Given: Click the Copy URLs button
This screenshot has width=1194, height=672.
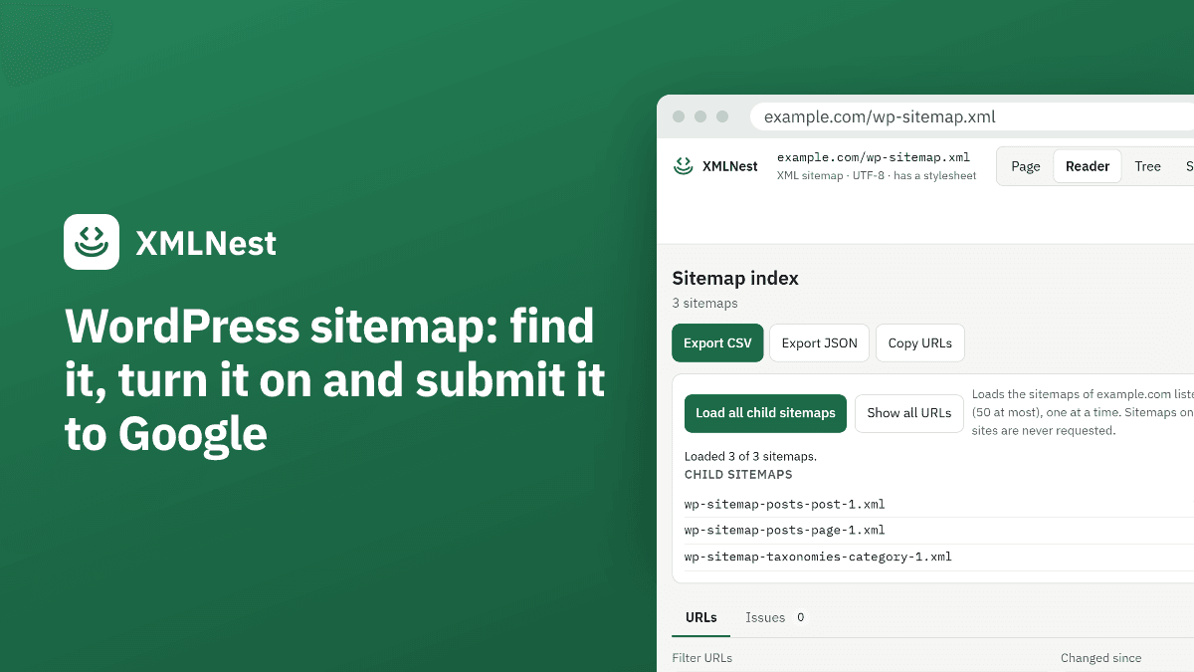Looking at the screenshot, I should (x=920, y=342).
